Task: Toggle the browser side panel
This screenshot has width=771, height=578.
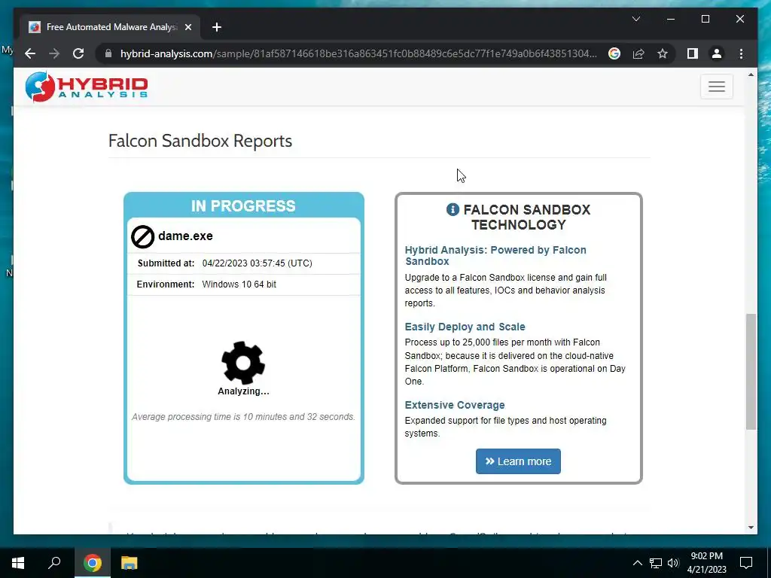Action: [693, 53]
